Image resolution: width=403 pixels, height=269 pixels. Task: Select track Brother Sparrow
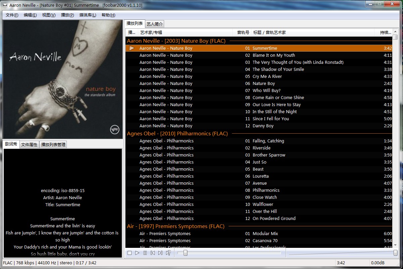click(259, 155)
